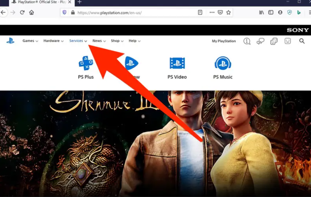Click the shield extension icon in toolbar
311x197 pixels.
[289, 13]
